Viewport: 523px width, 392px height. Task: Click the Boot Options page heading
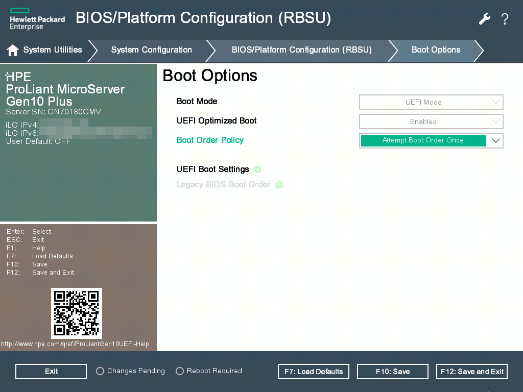tap(210, 76)
